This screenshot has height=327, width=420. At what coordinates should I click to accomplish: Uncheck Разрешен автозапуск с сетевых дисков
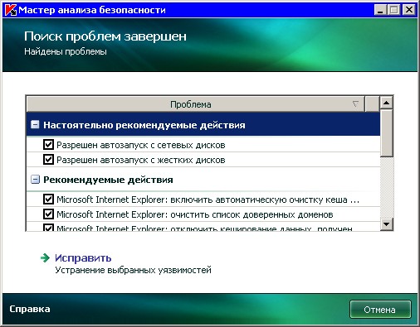[x=48, y=145]
